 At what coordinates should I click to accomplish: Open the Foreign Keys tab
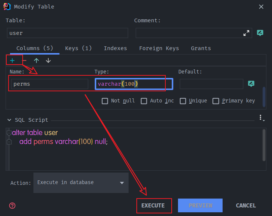click(x=159, y=48)
